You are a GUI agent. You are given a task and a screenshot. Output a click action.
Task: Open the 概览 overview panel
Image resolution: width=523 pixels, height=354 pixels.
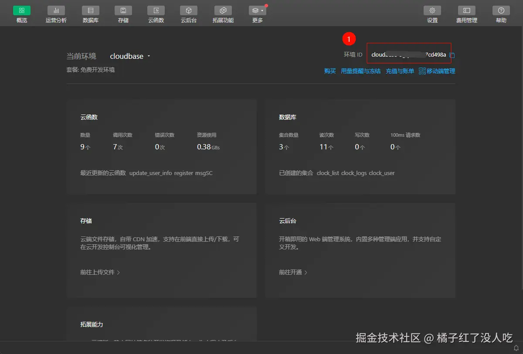(x=21, y=13)
